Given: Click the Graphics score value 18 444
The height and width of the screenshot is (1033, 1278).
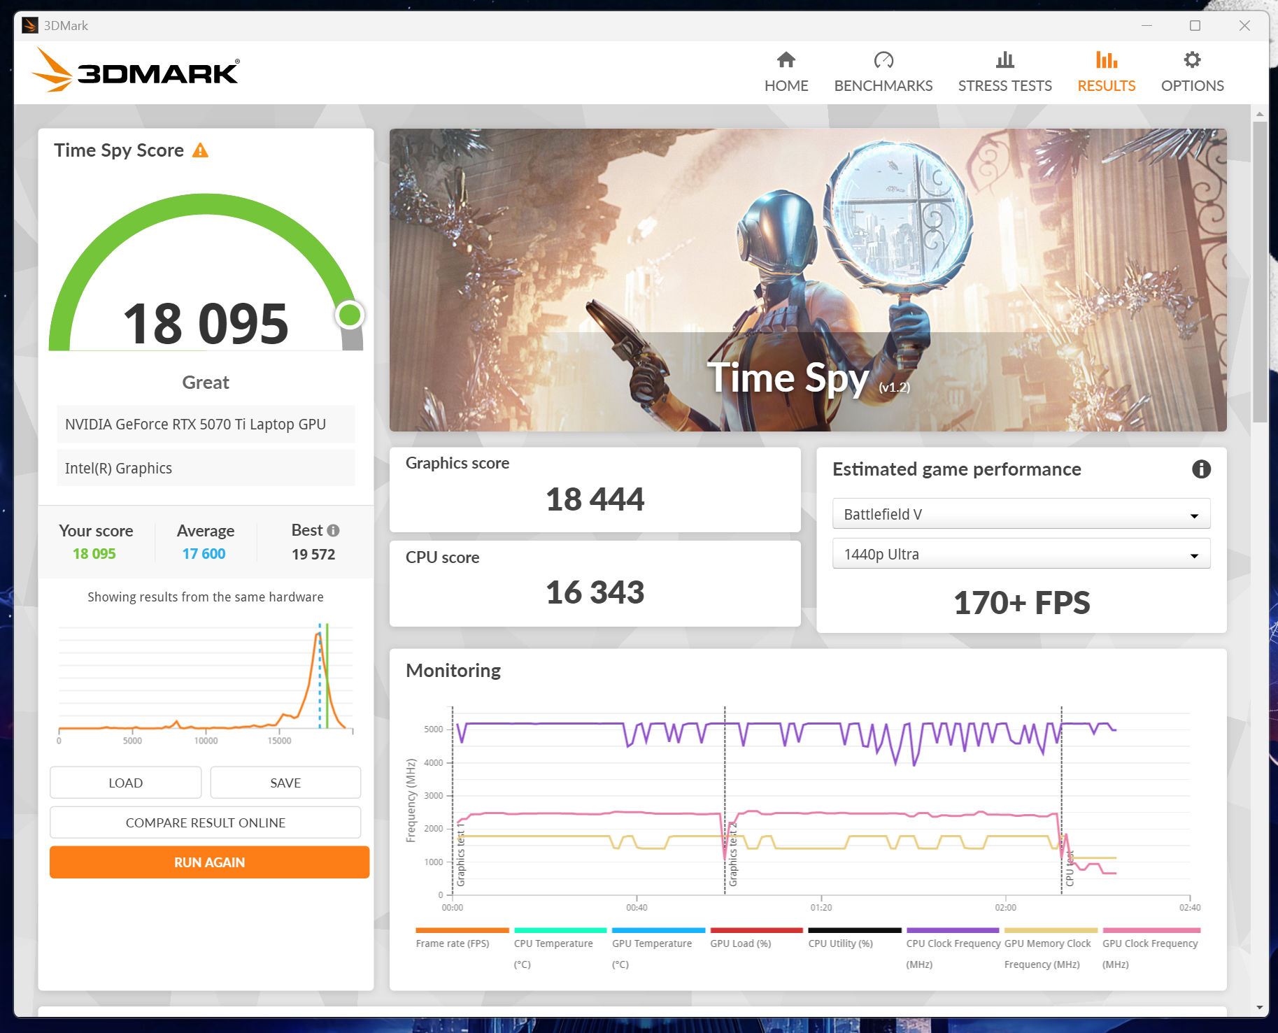Looking at the screenshot, I should 595,499.
